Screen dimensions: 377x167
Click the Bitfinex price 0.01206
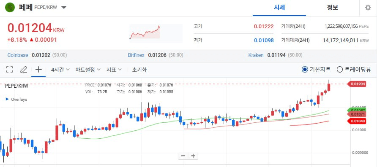click(157, 55)
